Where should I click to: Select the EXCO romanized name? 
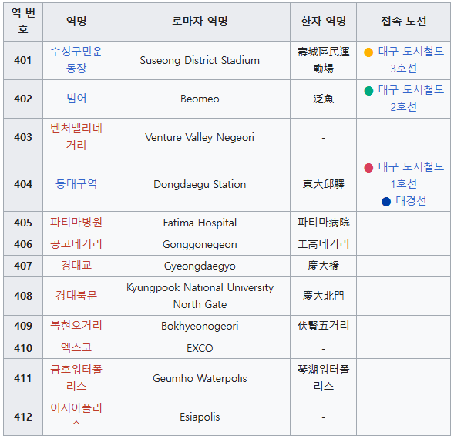200,348
